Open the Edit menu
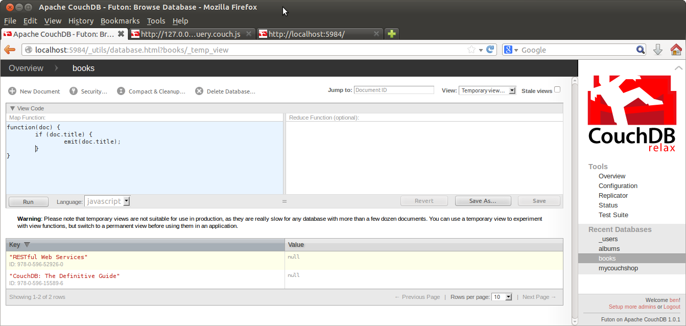This screenshot has height=326, width=686. tap(30, 21)
